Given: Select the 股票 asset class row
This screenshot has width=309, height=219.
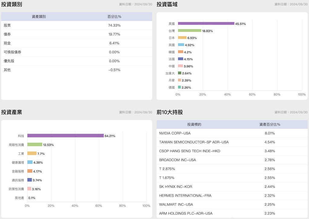Looking at the screenshot, I should coord(76,25).
